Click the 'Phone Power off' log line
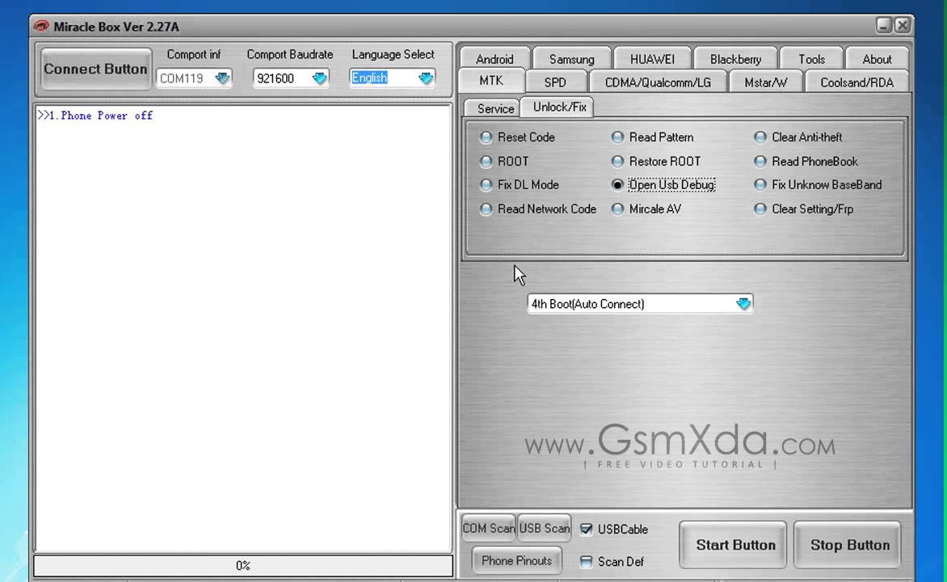 95,116
